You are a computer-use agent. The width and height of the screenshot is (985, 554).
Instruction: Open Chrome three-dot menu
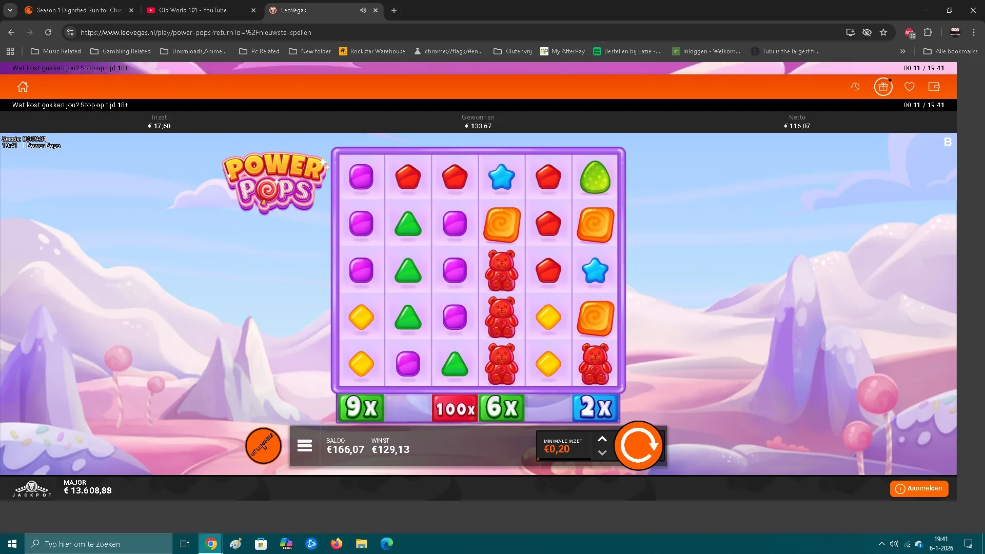pos(973,32)
